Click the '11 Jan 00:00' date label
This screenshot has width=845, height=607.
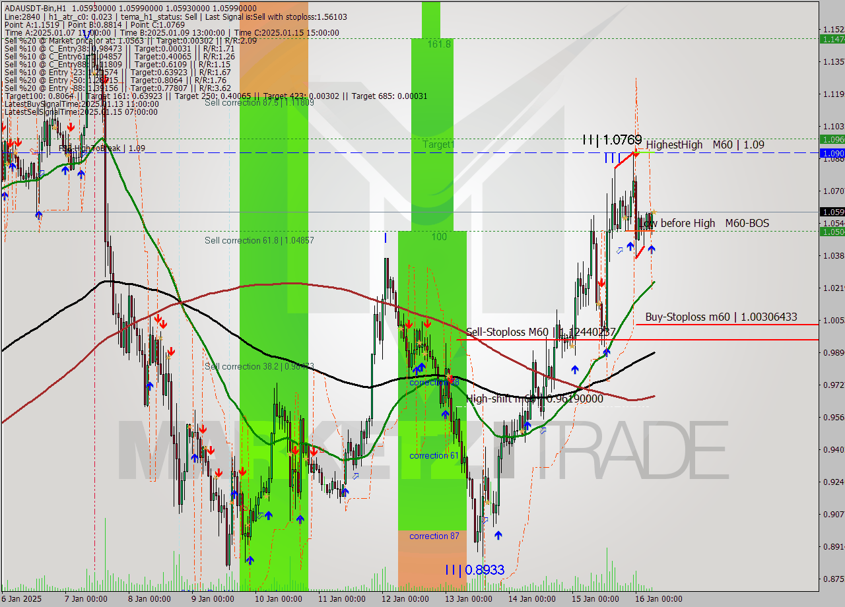tap(341, 599)
